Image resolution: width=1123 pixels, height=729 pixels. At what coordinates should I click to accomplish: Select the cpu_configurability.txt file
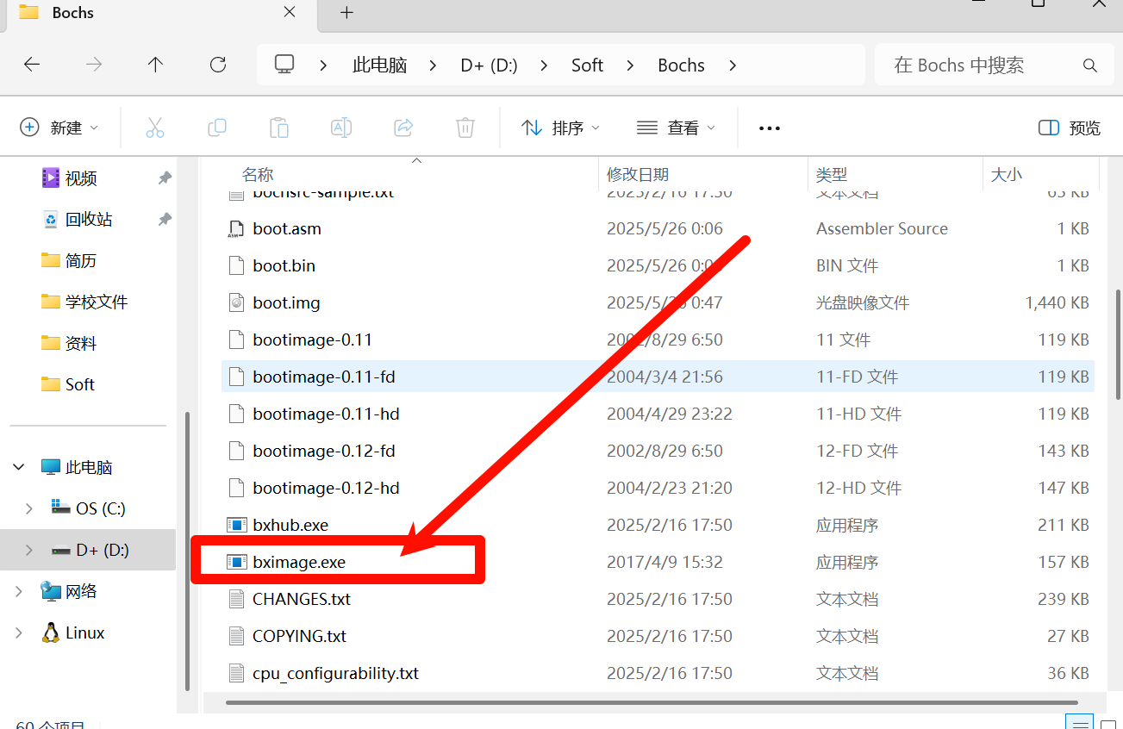[658, 673]
